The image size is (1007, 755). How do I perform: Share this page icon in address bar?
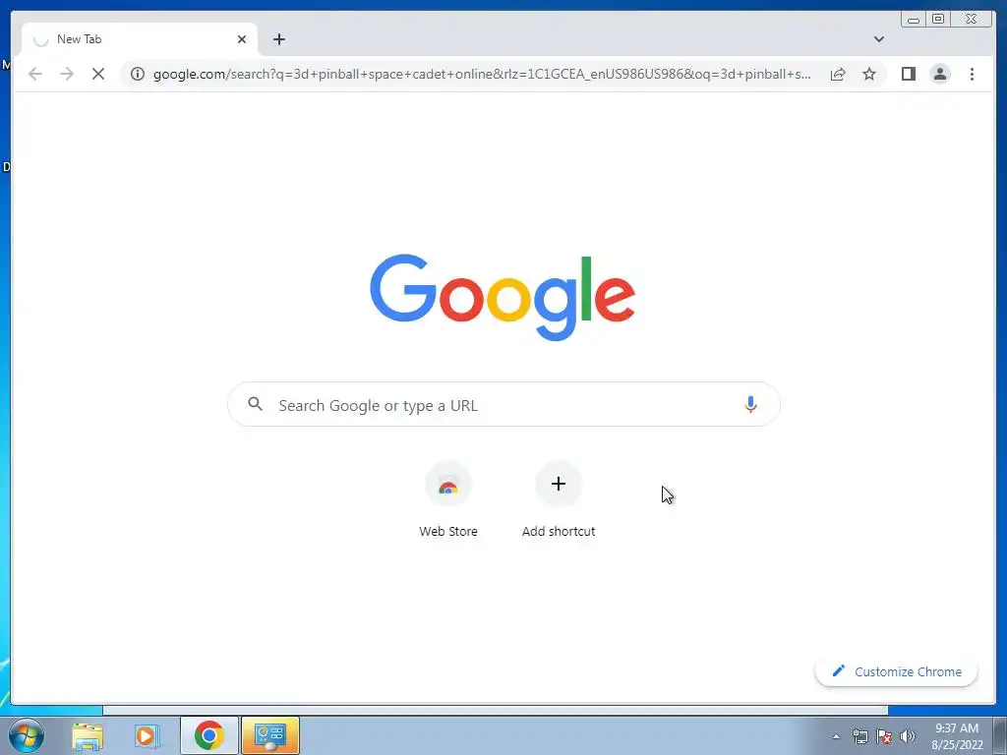838,74
